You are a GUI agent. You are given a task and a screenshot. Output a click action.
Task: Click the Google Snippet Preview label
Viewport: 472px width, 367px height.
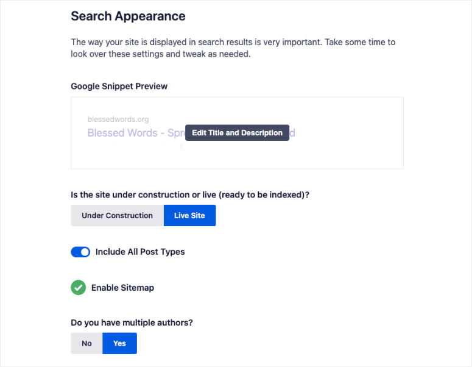119,87
